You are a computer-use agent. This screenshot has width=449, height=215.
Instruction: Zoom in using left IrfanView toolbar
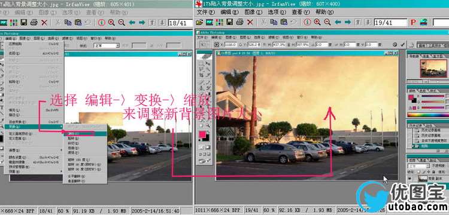point(111,23)
